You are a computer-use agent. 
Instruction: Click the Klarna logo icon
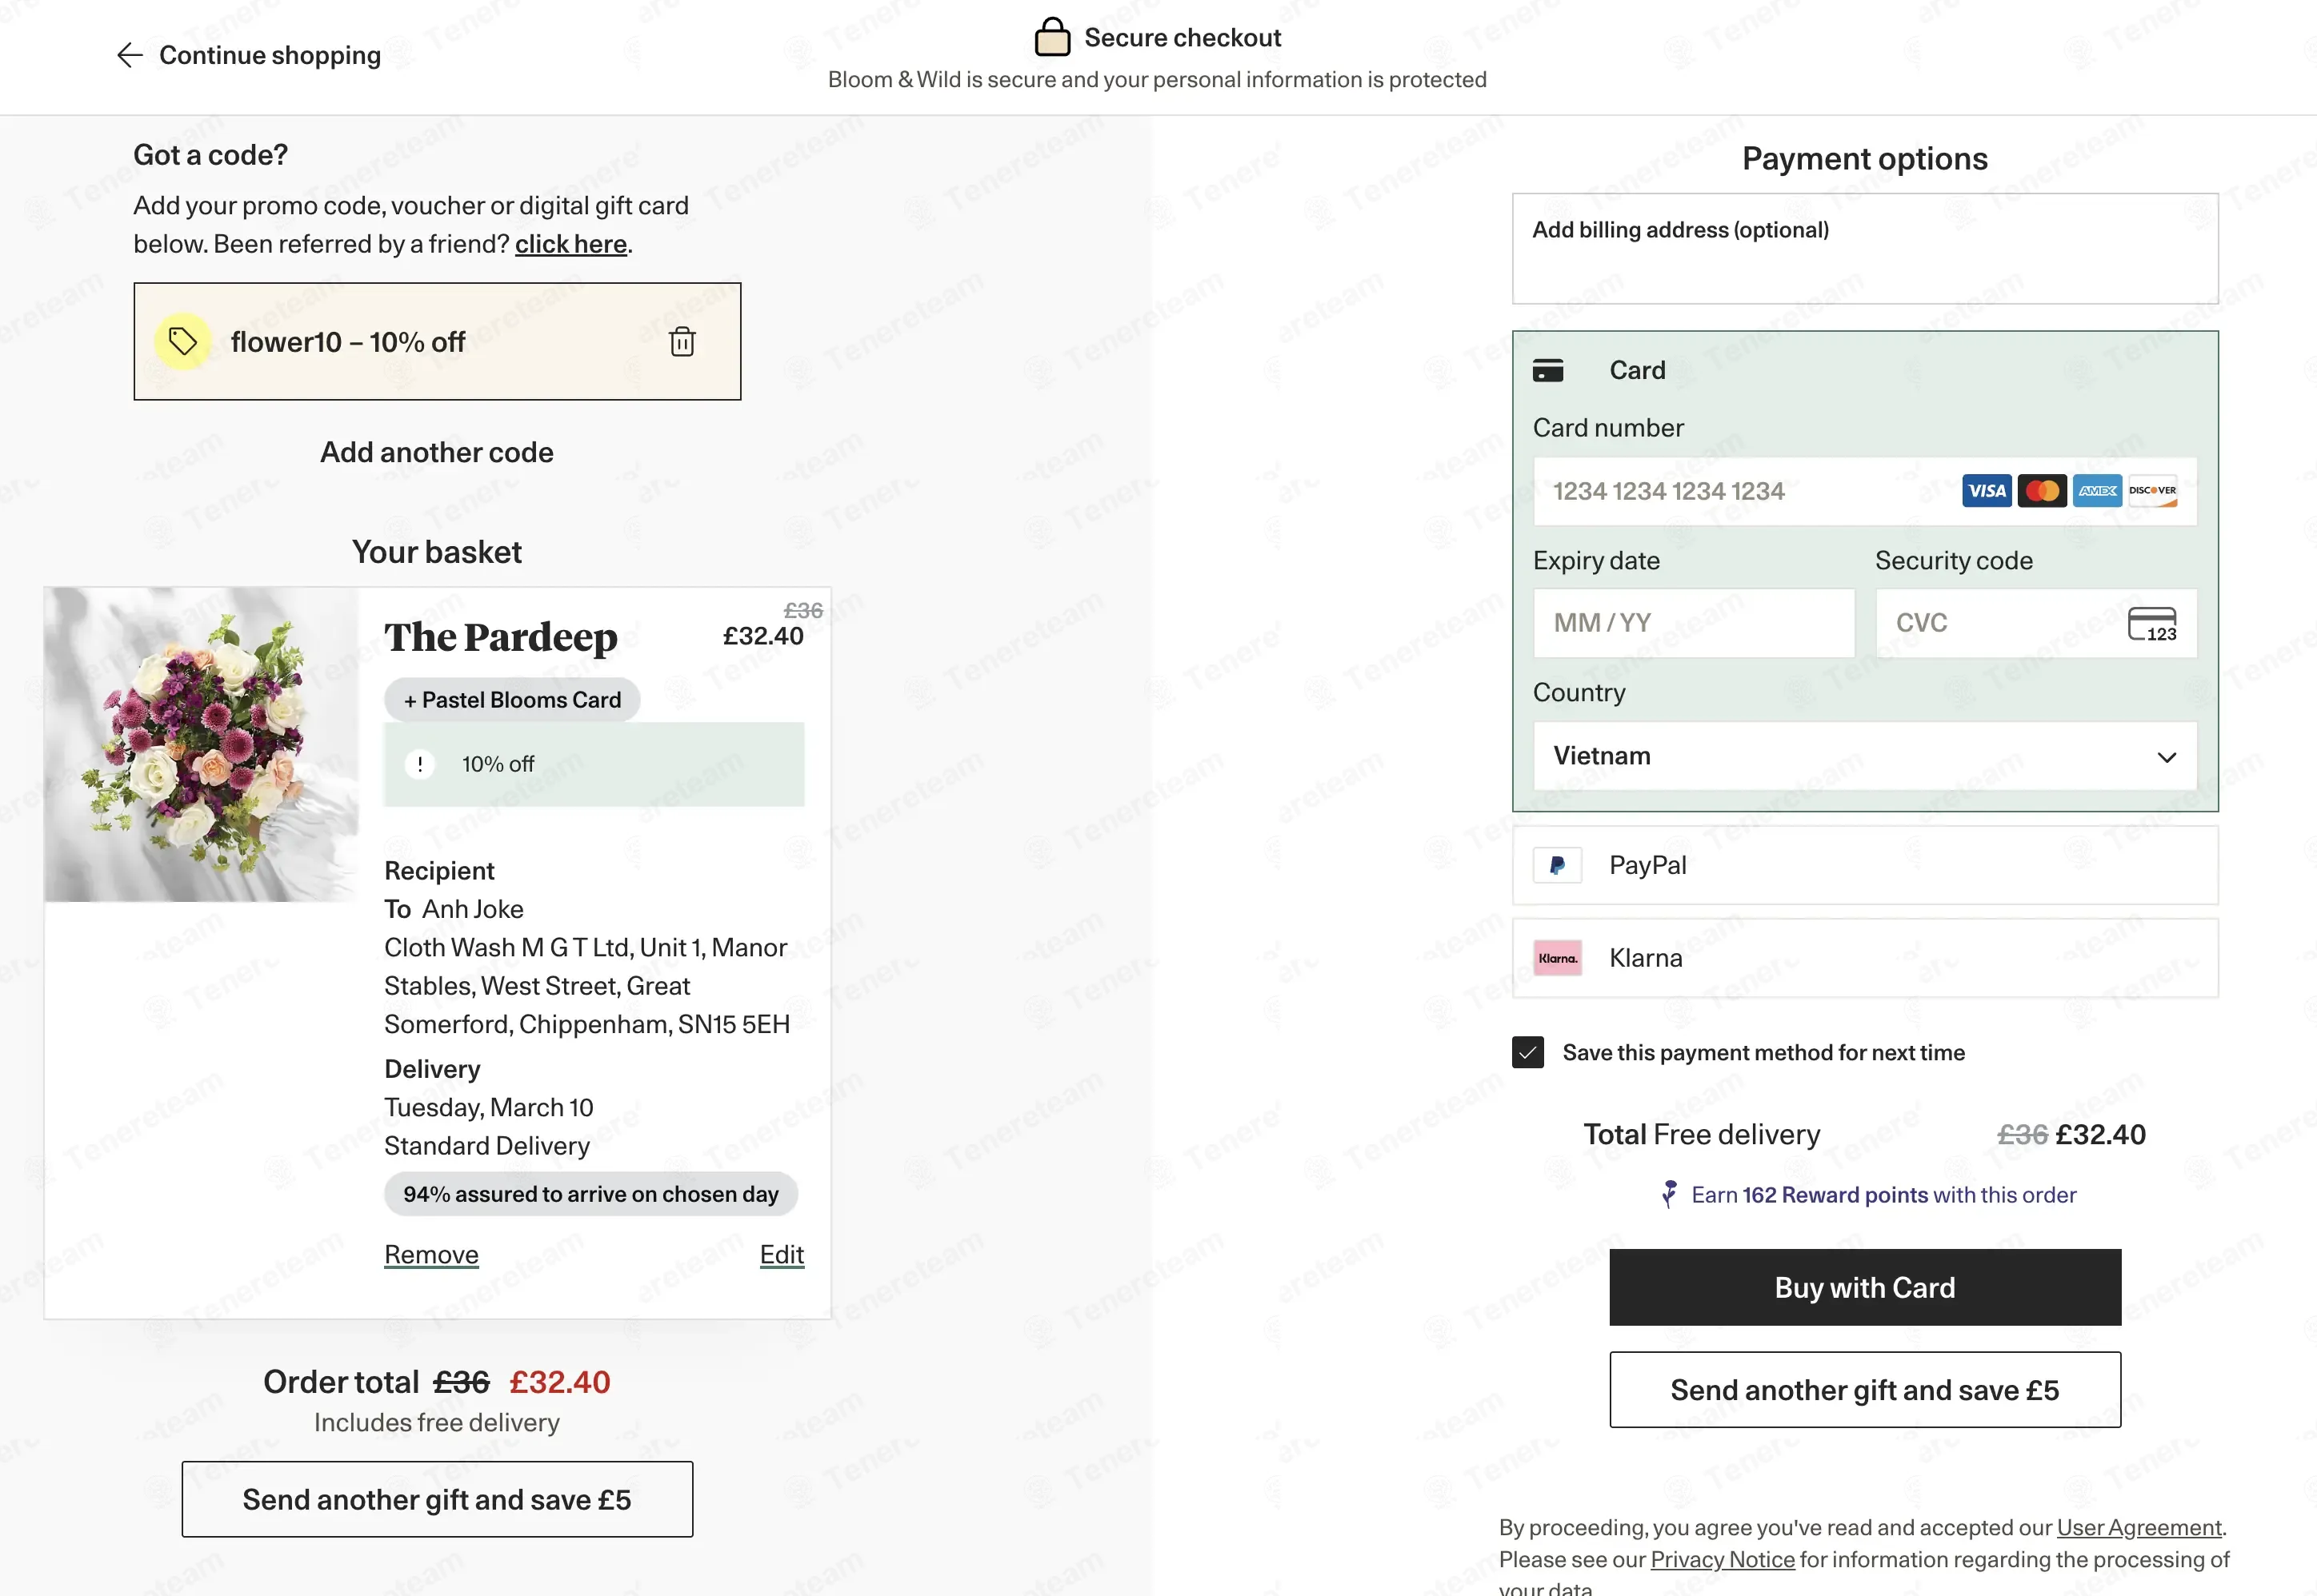point(1557,958)
